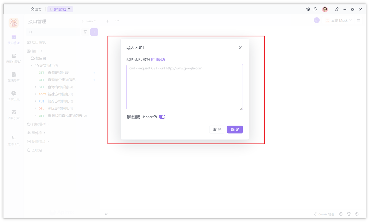Open settings gear in the title bar
The width and height of the screenshot is (369, 222).
(x=308, y=9)
